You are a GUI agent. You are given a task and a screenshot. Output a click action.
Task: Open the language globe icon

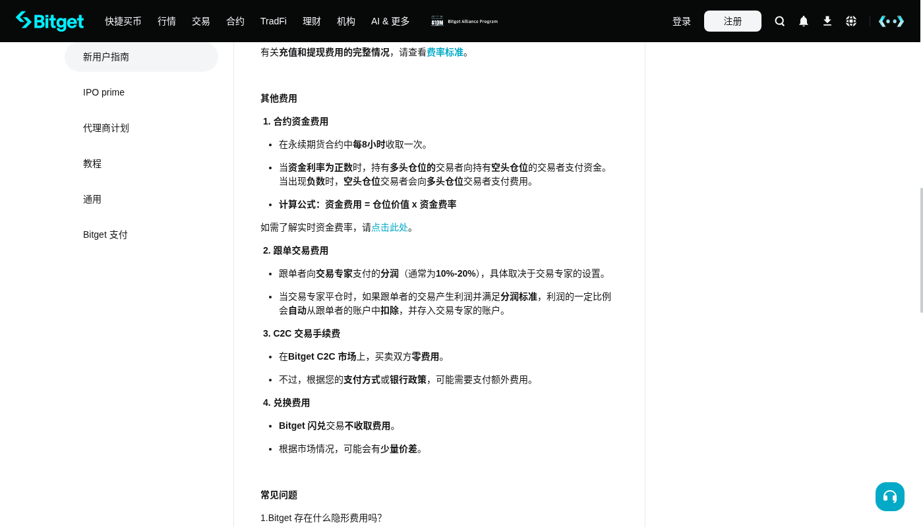tap(851, 21)
